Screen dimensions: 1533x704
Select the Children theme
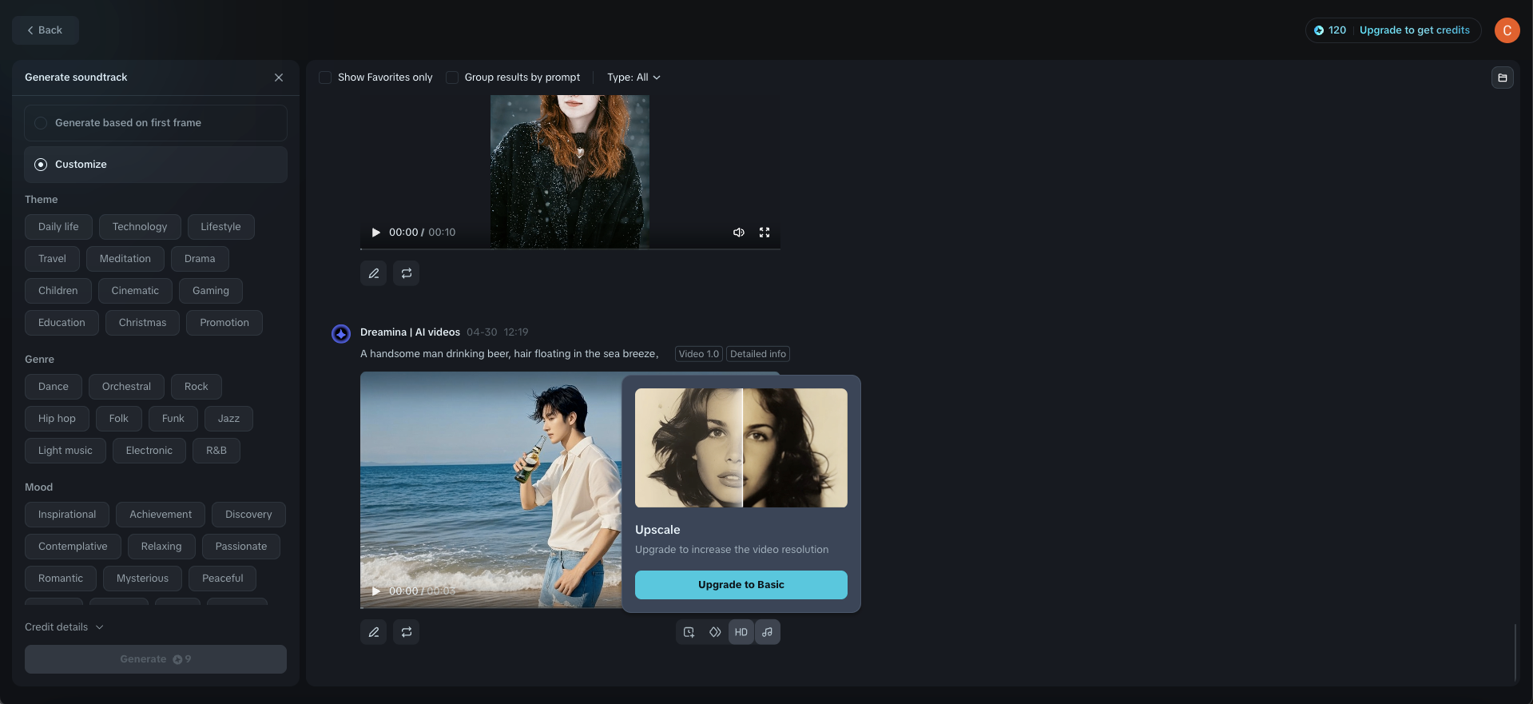point(58,291)
